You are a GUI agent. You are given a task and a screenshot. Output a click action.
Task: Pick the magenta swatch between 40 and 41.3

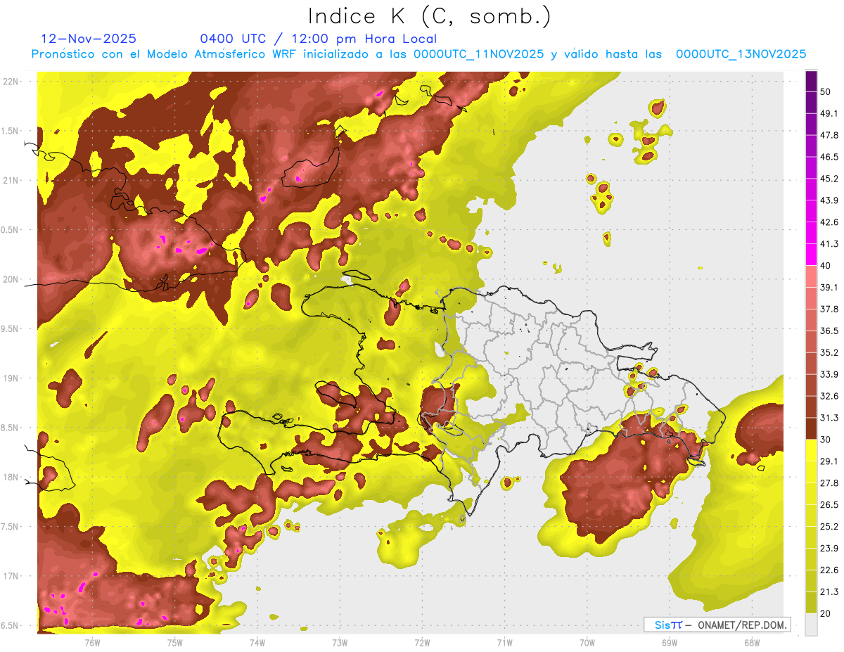pos(811,255)
